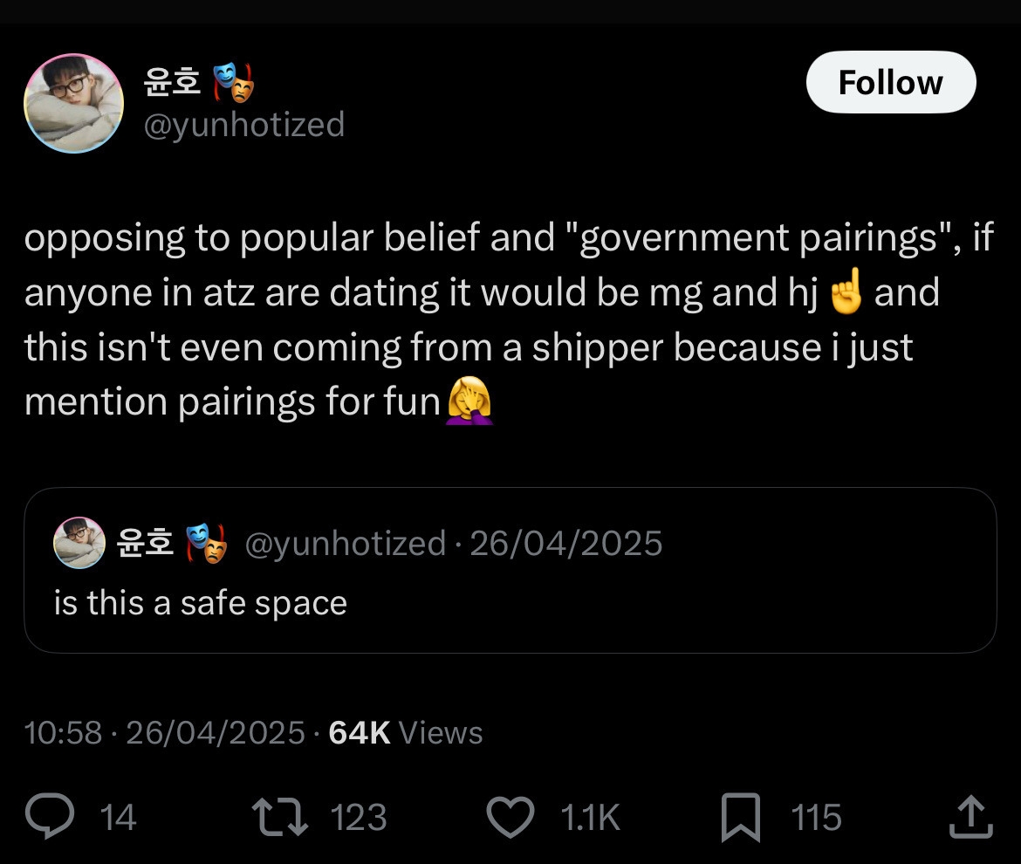Click the quoted tweet date 26/04/2025
Screen dimensions: 1021x864
click(566, 544)
